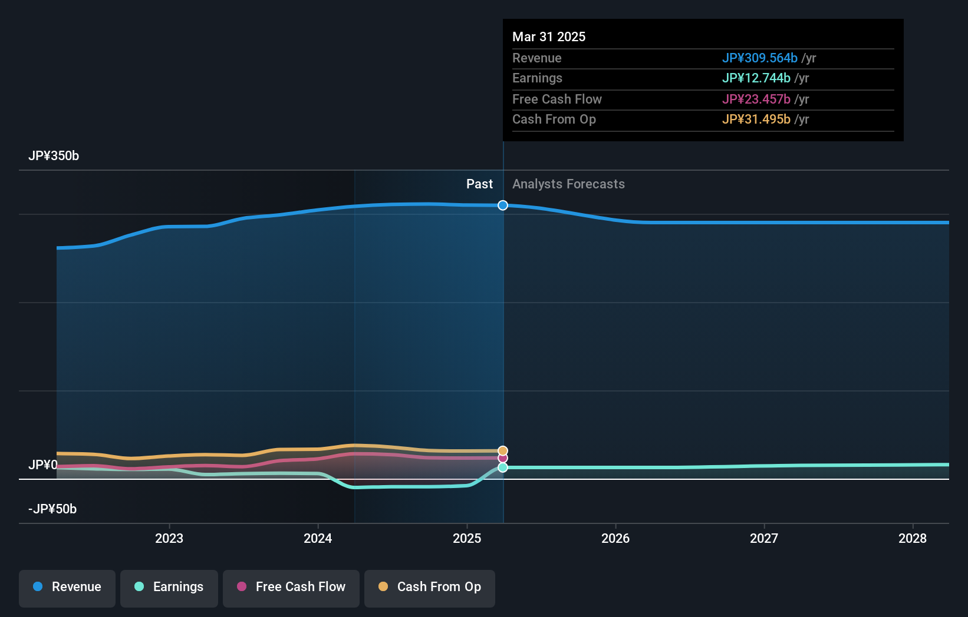Click the JP¥0 y-axis label
This screenshot has width=968, height=617.
pos(43,465)
